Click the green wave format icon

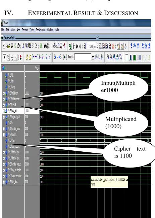135,57
